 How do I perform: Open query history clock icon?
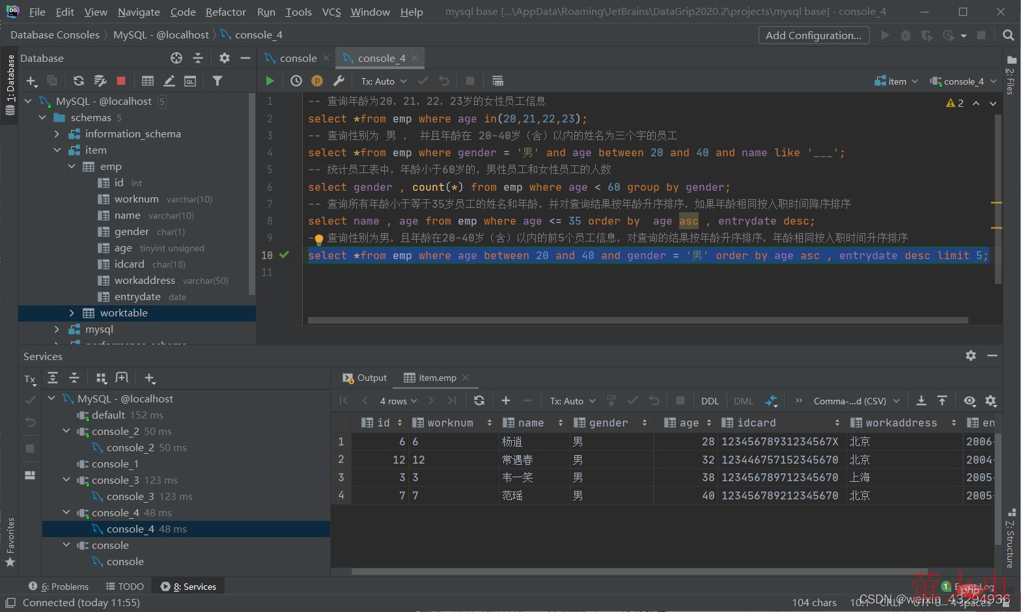(x=296, y=81)
